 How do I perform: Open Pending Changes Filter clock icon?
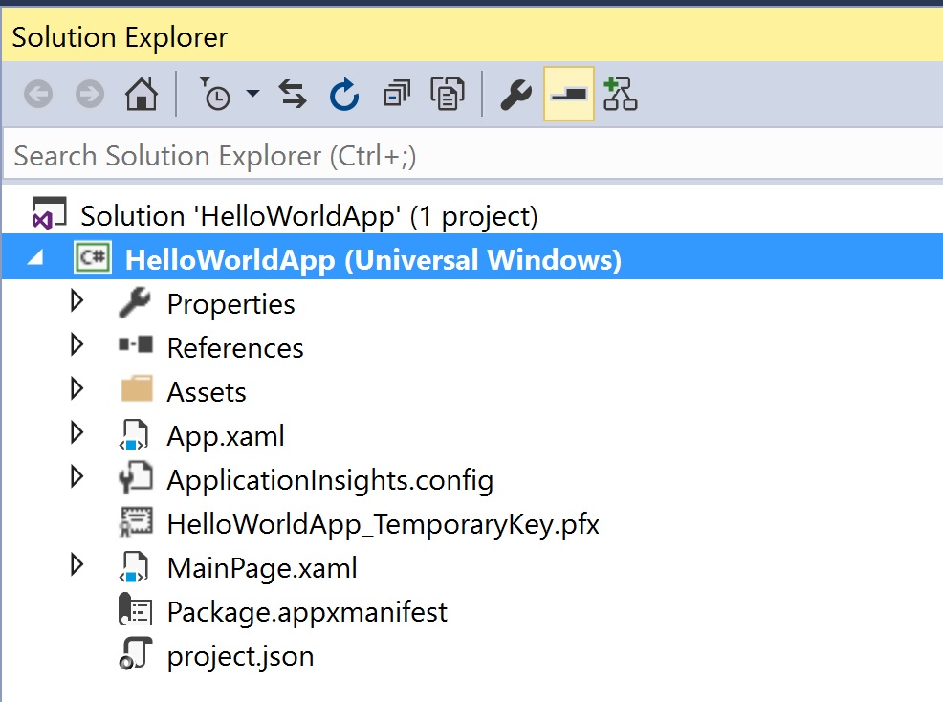pyautogui.click(x=214, y=94)
